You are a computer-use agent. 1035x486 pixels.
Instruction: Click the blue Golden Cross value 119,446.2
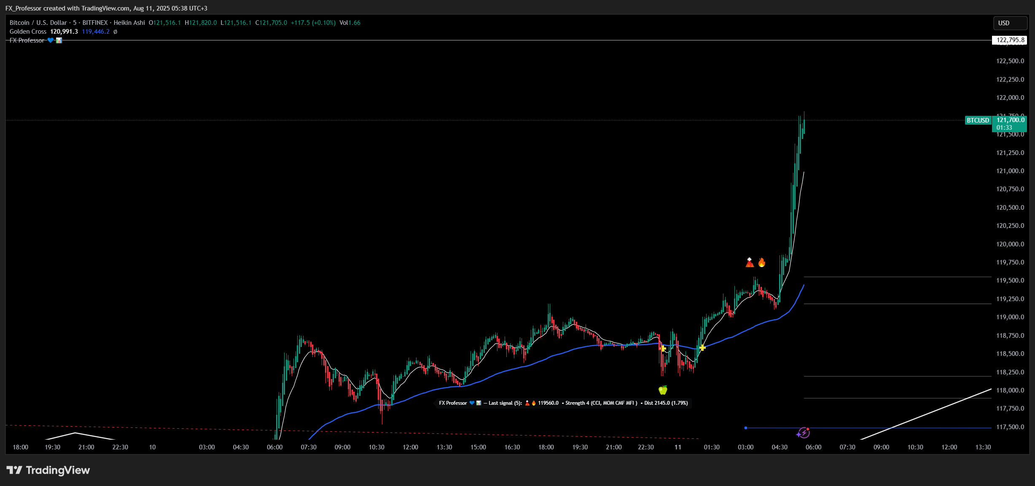click(96, 32)
